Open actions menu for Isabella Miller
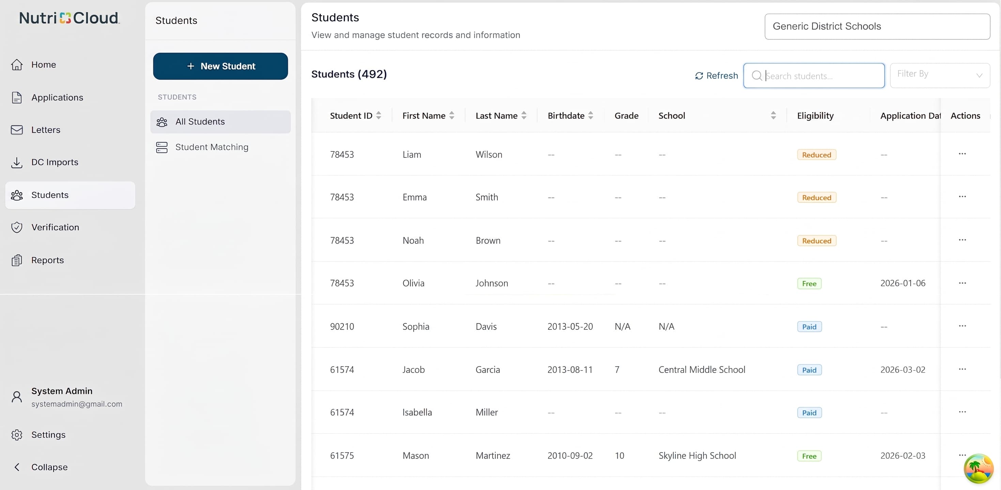This screenshot has width=1001, height=490. pyautogui.click(x=962, y=412)
